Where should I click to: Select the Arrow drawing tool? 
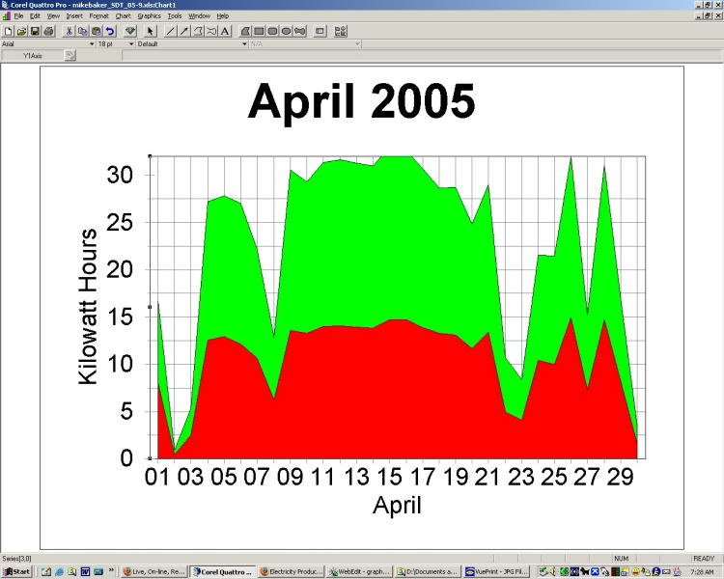[184, 31]
